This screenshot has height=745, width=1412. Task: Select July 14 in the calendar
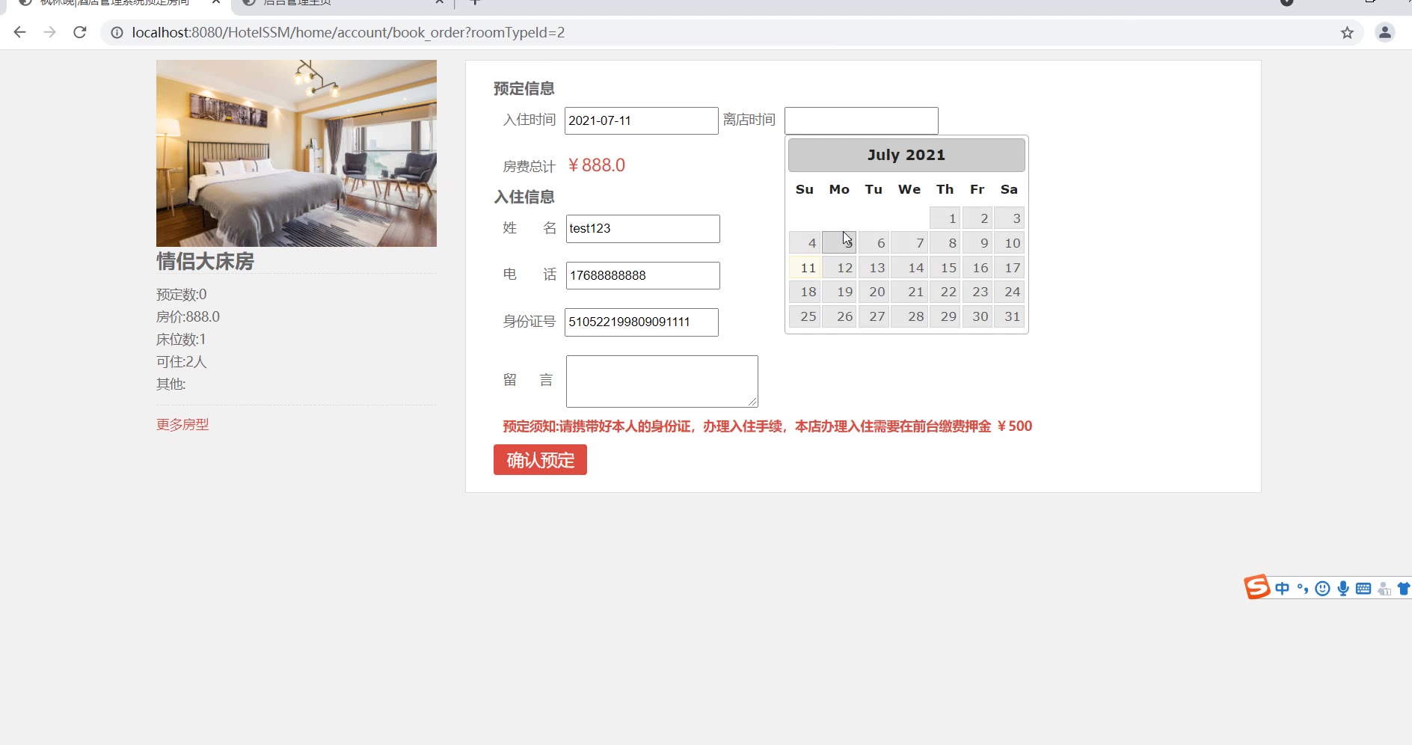tap(909, 267)
